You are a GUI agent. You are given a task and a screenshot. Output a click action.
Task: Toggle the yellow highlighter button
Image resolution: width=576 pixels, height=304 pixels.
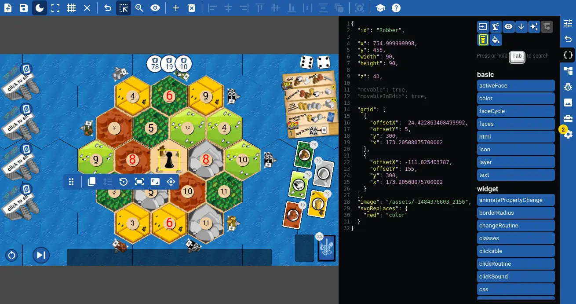pos(483,40)
